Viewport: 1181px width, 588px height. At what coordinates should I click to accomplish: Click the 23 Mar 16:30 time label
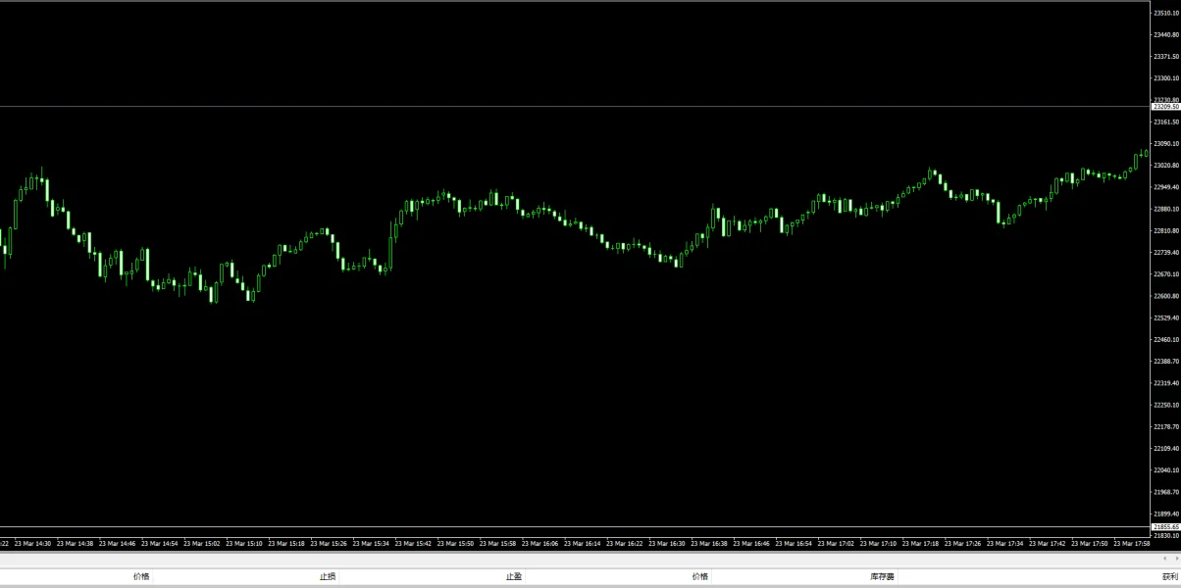pos(666,543)
